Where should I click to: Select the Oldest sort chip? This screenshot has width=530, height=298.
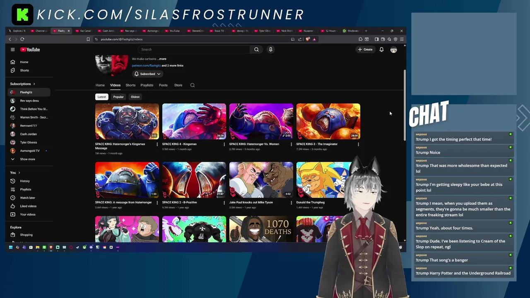pos(135,97)
